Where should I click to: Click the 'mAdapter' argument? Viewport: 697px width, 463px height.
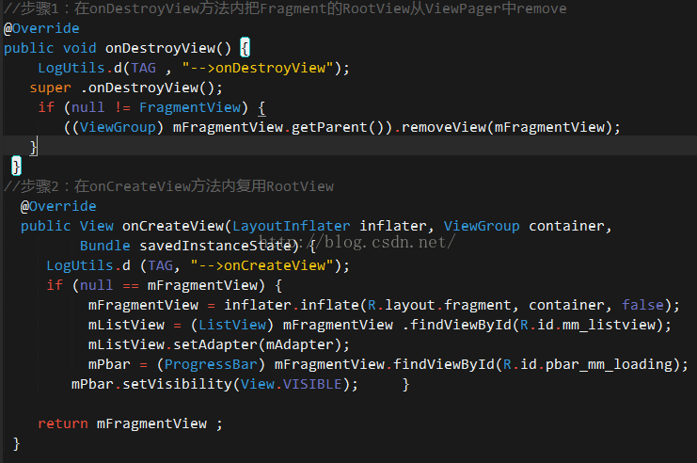point(300,344)
